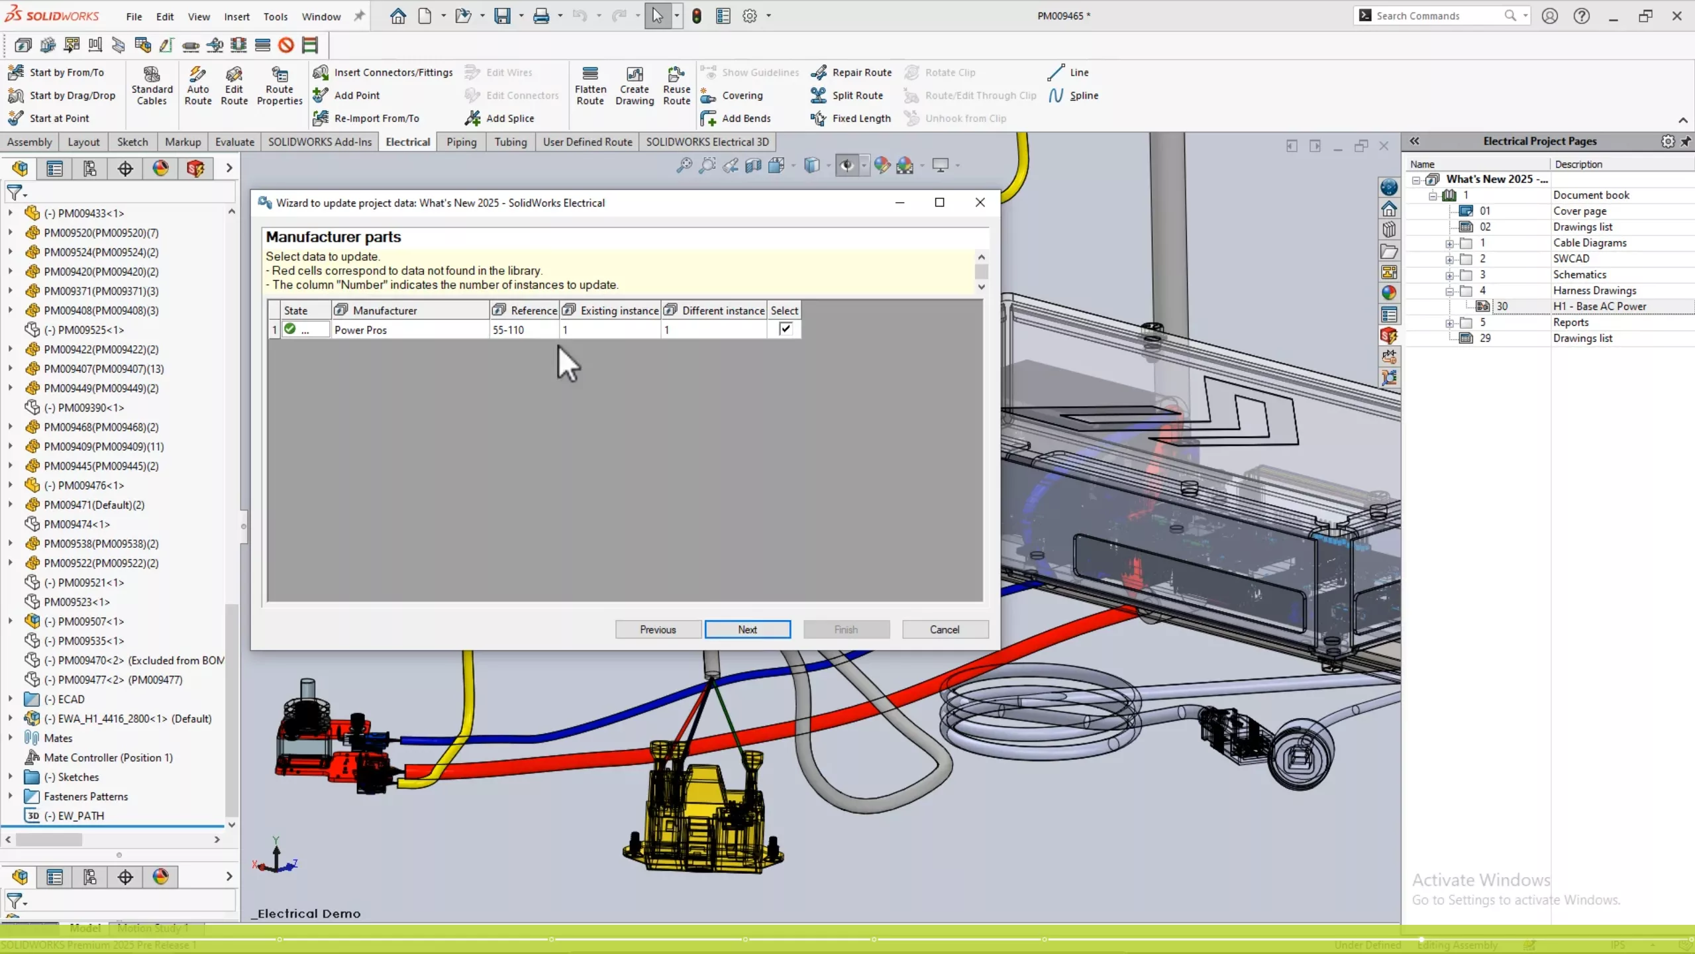
Task: Expand PM009407(PM009407)(13) tree node
Action: pyautogui.click(x=10, y=368)
